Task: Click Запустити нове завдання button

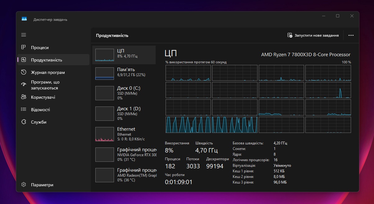Action: [313, 35]
